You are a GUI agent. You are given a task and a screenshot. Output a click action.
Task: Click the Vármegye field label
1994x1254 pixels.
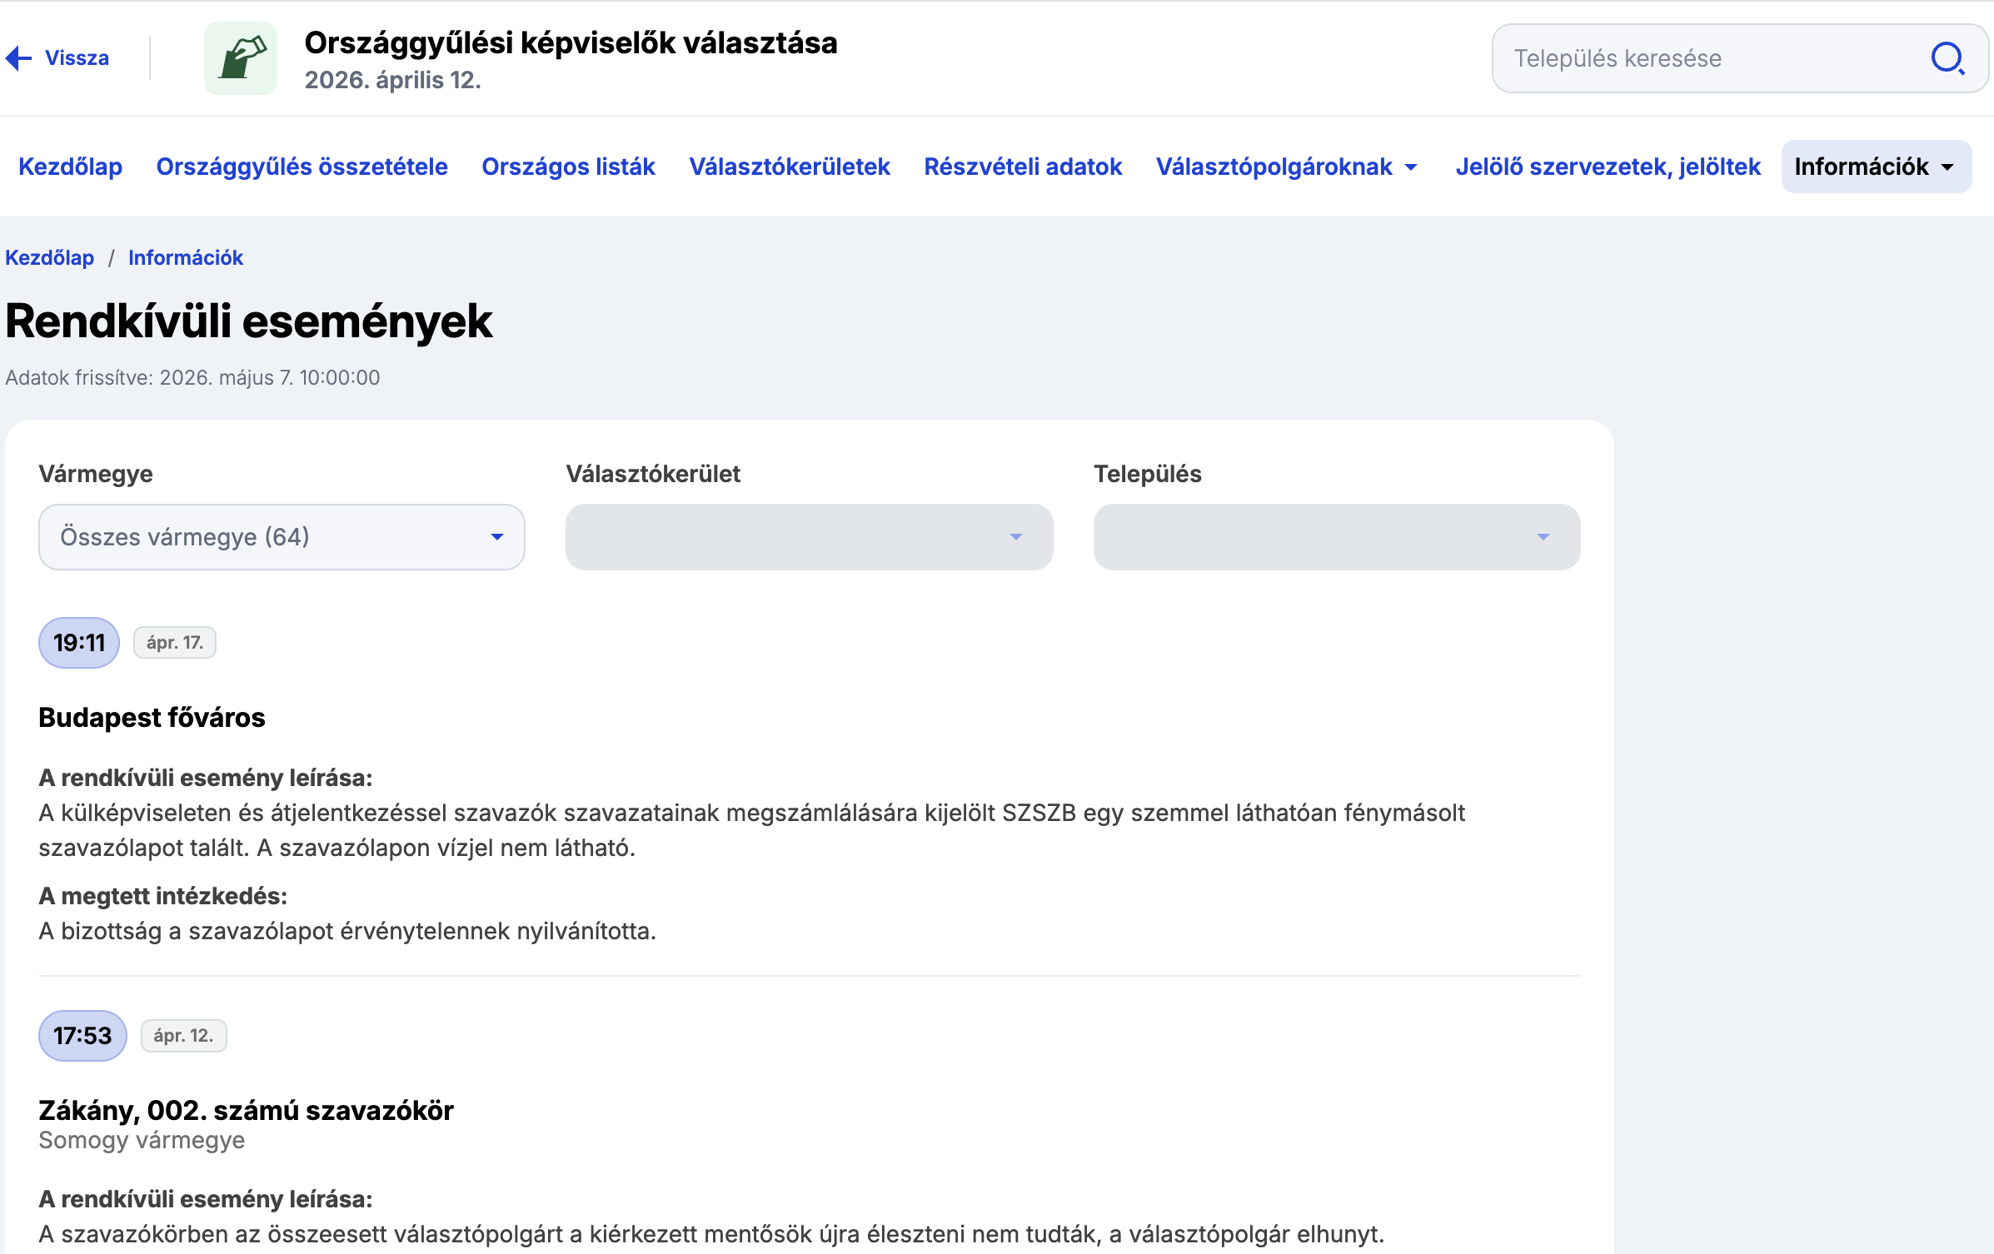pyautogui.click(x=96, y=474)
